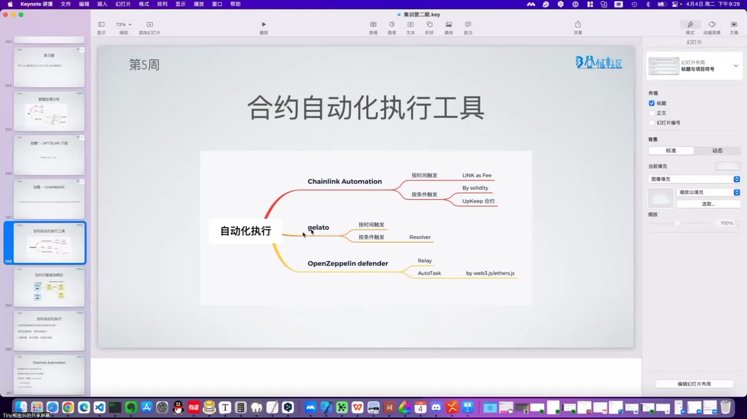
Task: Enable the 正文 (Body) checkbox
Action: click(651, 113)
